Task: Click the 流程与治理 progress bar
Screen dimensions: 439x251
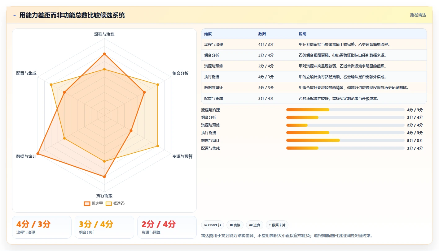Action: (345, 110)
